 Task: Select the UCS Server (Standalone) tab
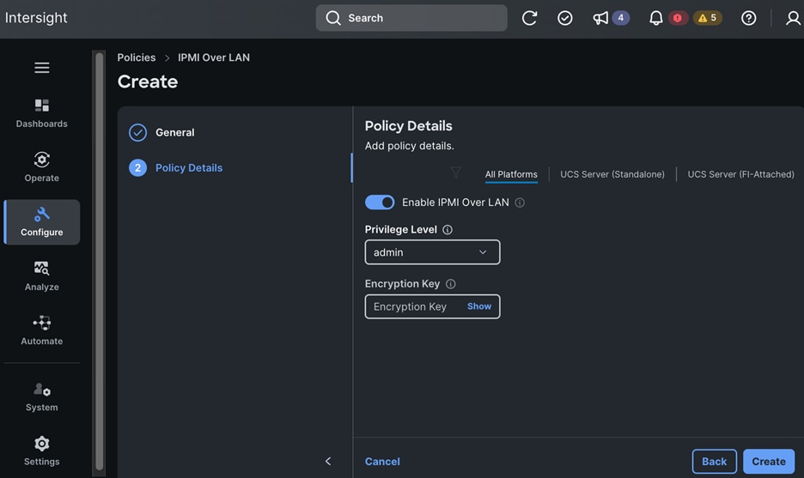(x=612, y=174)
